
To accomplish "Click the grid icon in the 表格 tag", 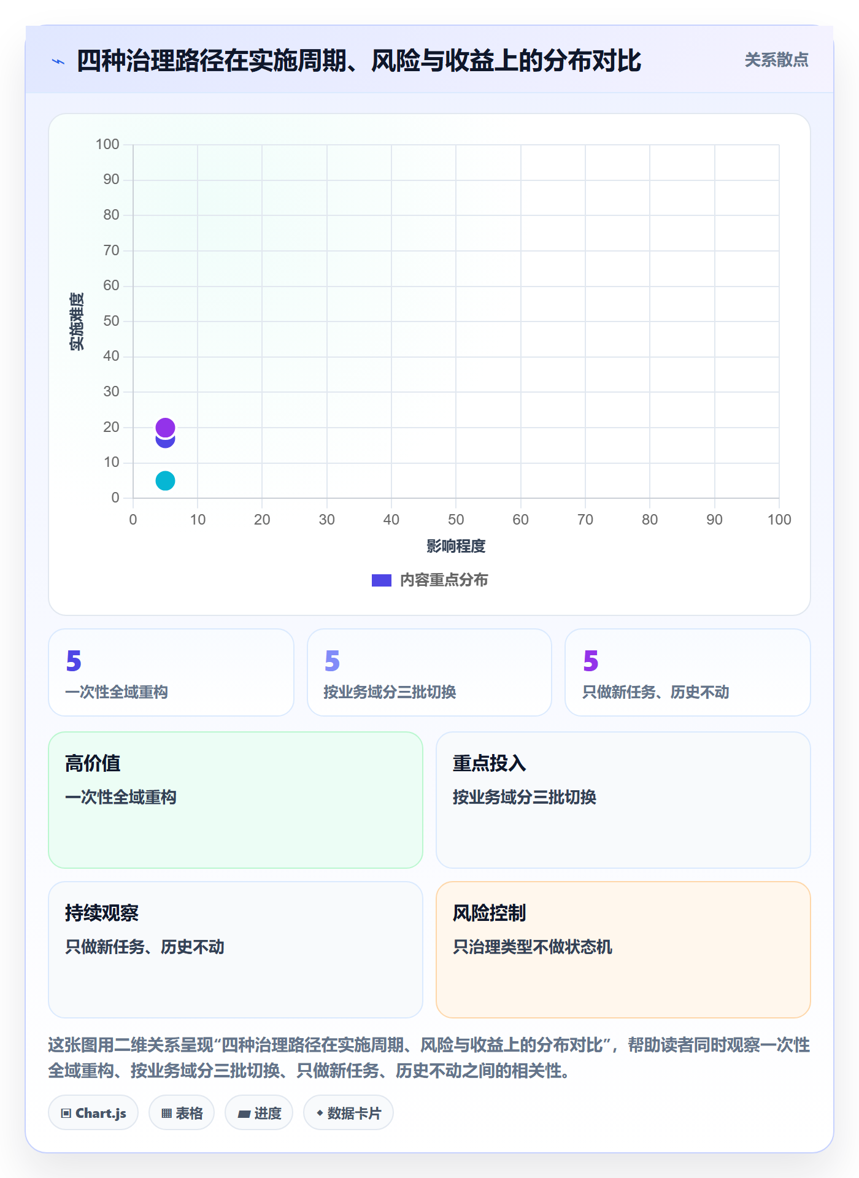I will point(166,1113).
